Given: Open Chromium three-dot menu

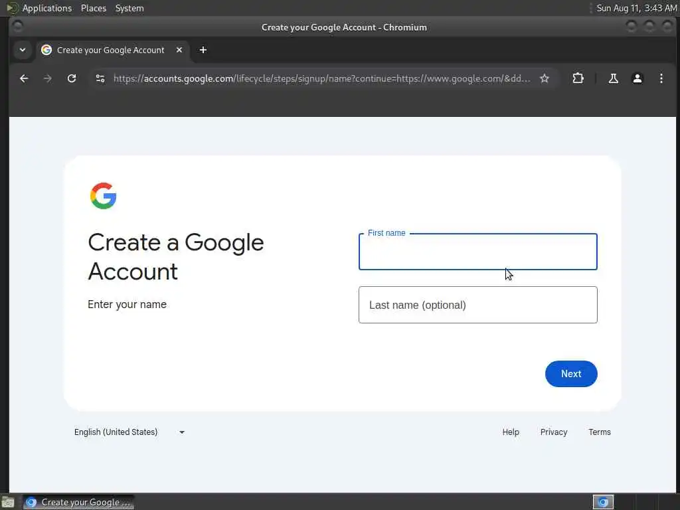Looking at the screenshot, I should pyautogui.click(x=661, y=78).
